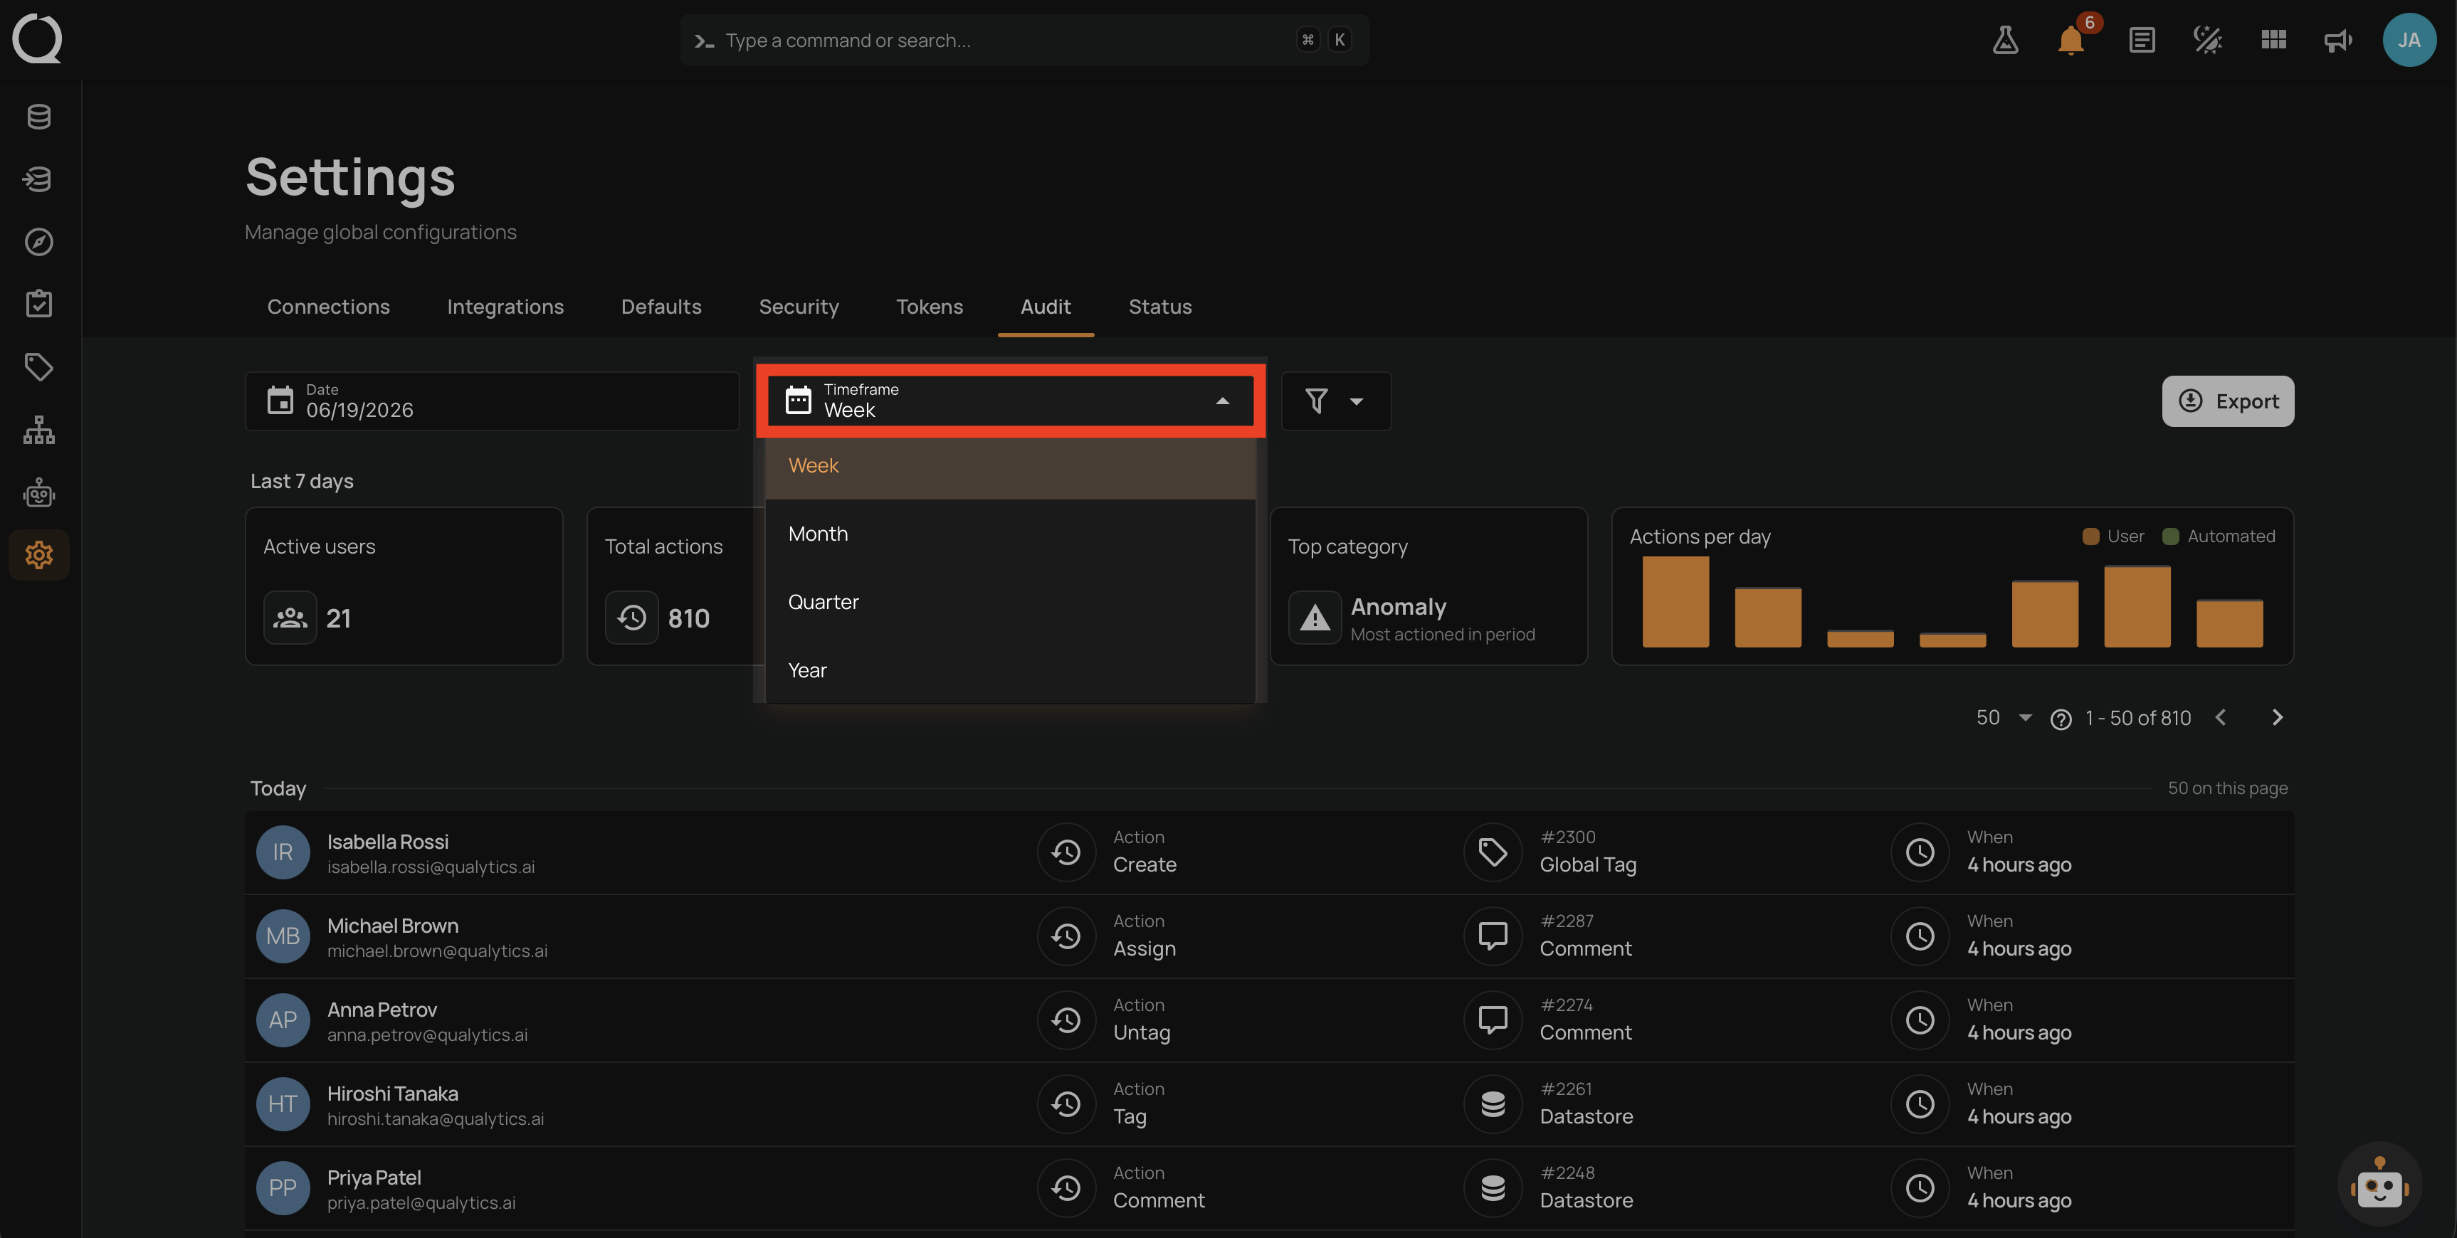2457x1238 pixels.
Task: Open the page size 50 dropdown
Action: [x=2003, y=717]
